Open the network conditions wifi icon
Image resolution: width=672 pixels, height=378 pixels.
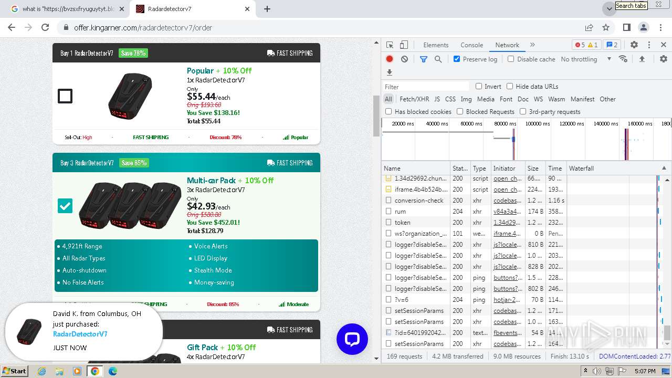click(x=623, y=59)
